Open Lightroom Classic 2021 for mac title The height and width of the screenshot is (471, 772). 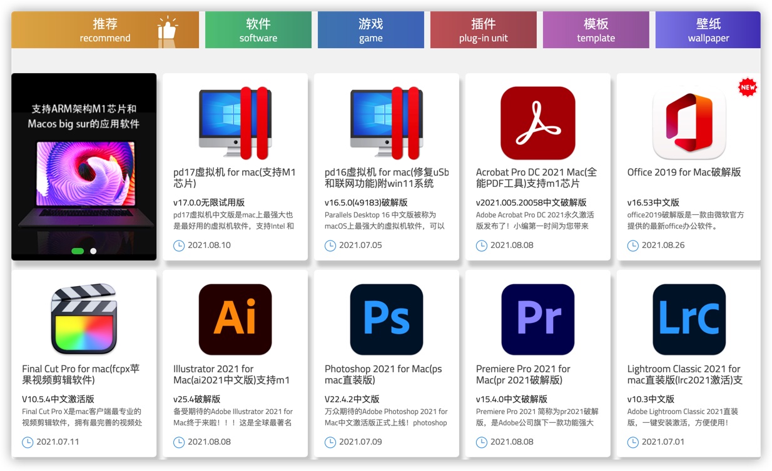point(685,375)
